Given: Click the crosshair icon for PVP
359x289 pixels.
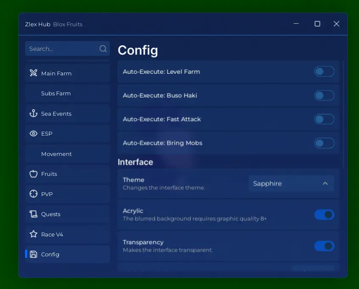Looking at the screenshot, I should click(34, 194).
